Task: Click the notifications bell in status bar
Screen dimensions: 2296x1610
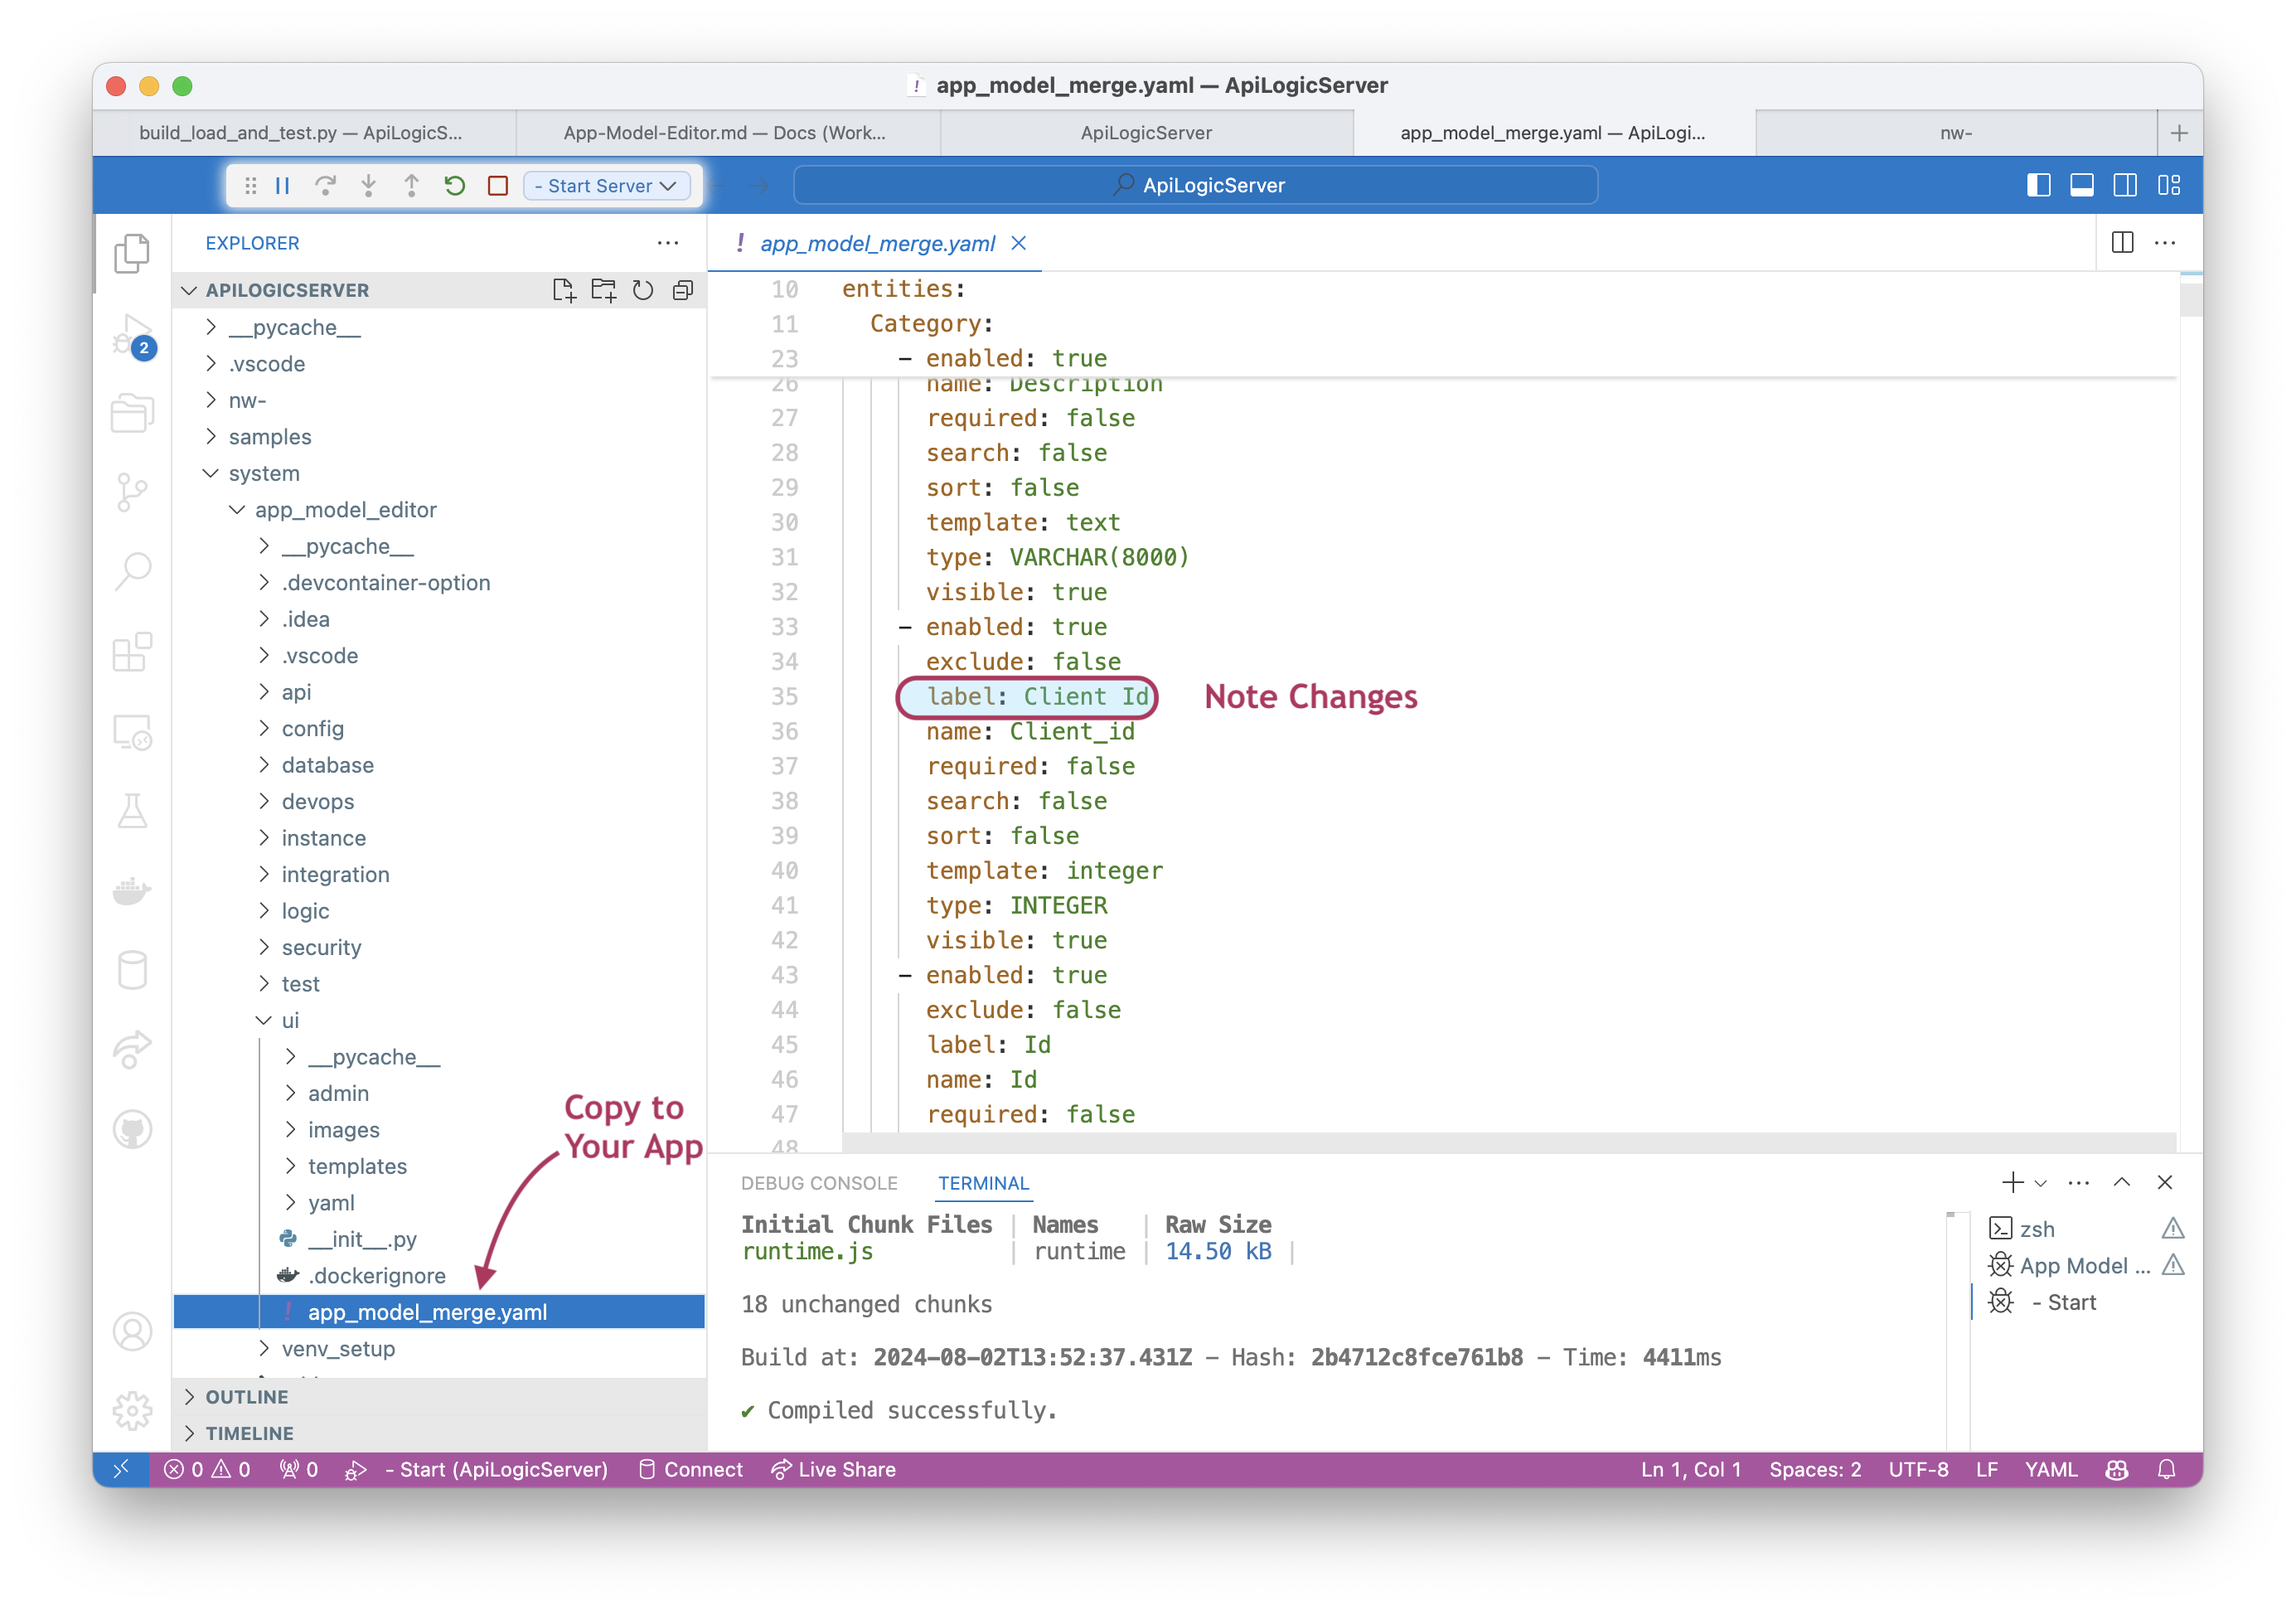Action: pos(2167,1470)
